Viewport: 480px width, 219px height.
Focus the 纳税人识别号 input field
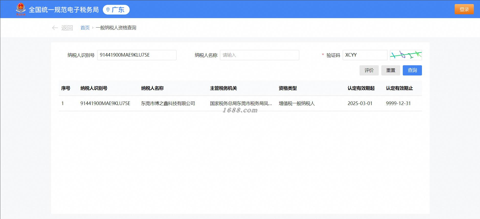point(137,55)
